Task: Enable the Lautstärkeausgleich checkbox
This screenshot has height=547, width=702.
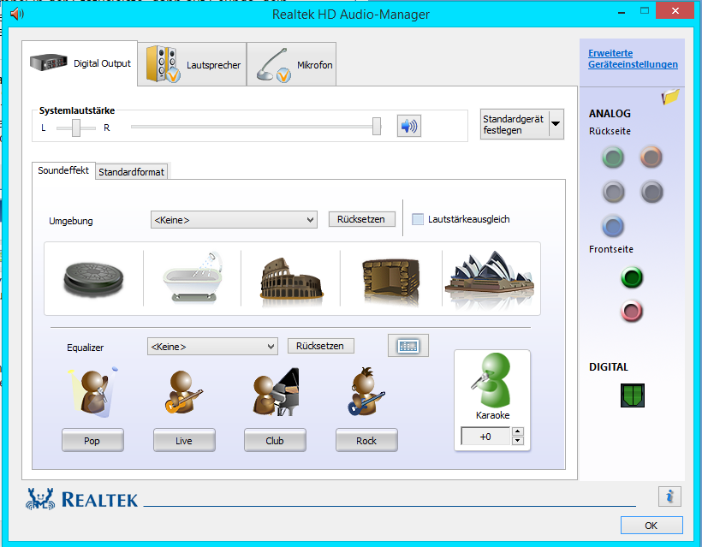Action: (417, 219)
